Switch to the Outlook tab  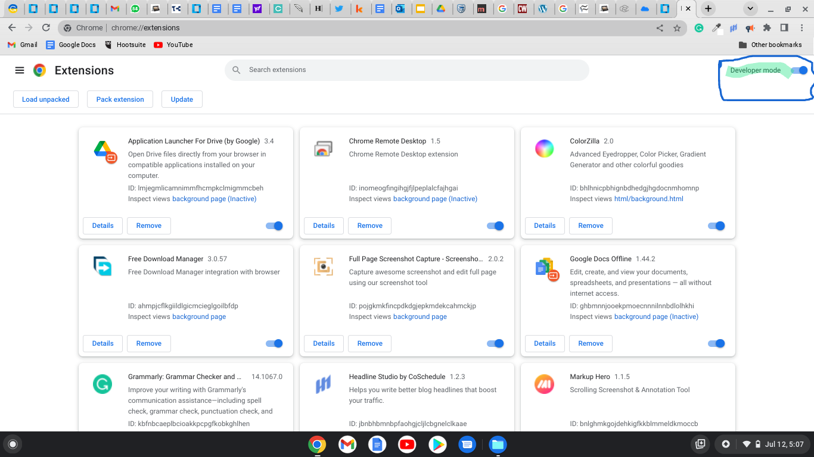click(400, 9)
